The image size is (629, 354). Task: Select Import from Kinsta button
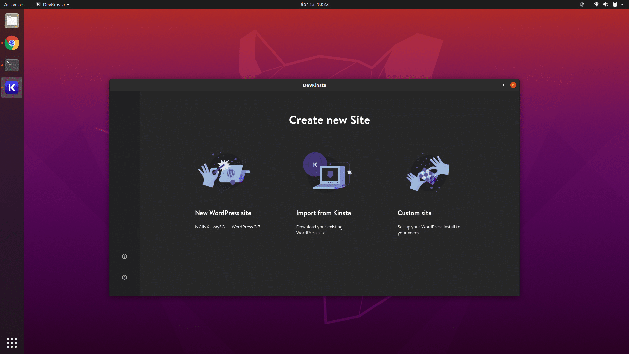click(329, 192)
